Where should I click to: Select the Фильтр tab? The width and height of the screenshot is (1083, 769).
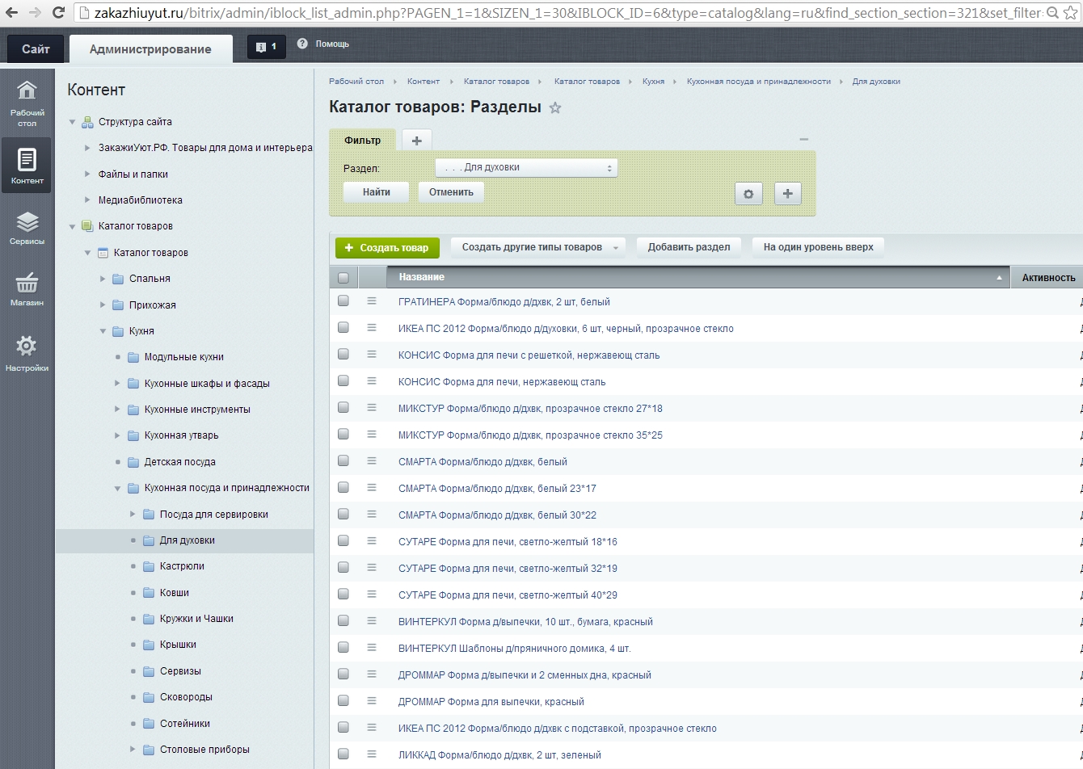click(362, 140)
